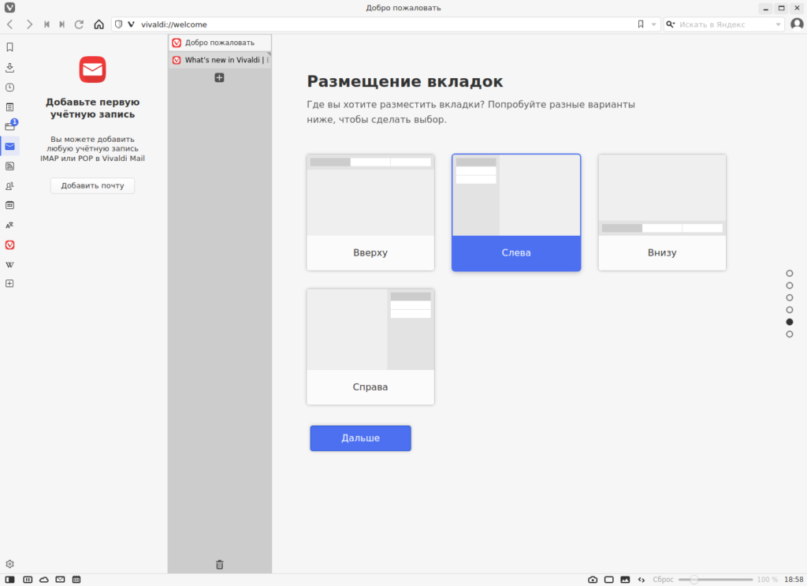Open closed tabs trash in tab bar

220,565
